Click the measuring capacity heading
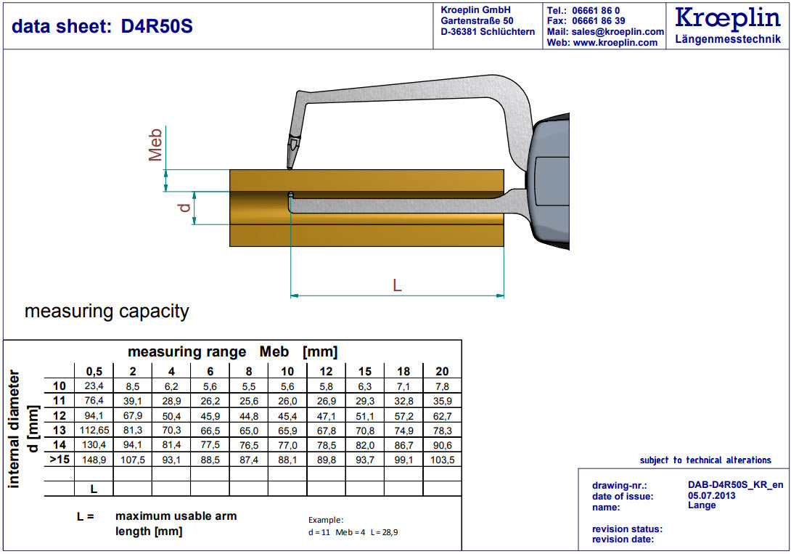The image size is (791, 554). 107,311
